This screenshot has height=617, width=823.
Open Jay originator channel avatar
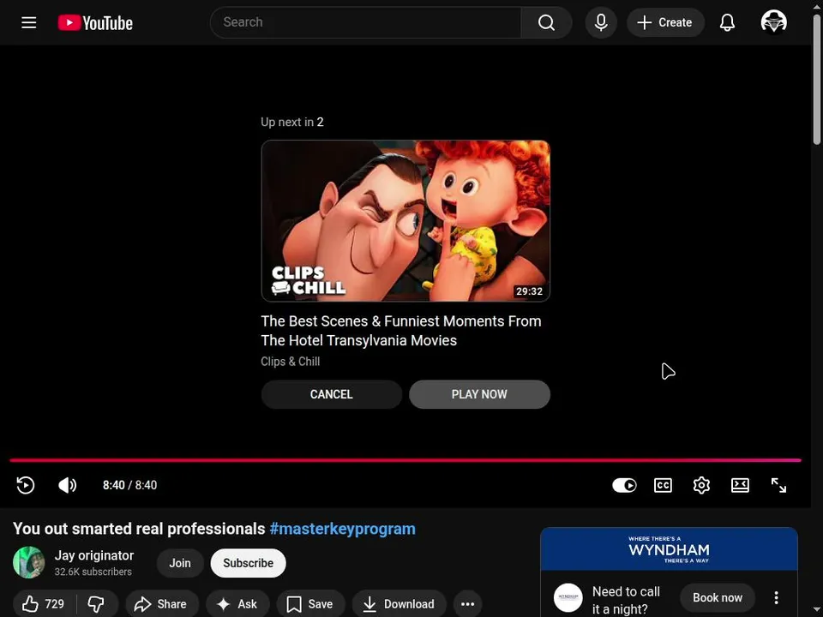pos(29,562)
